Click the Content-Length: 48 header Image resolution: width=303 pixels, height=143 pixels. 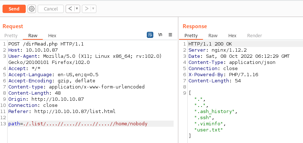pyautogui.click(x=34, y=93)
